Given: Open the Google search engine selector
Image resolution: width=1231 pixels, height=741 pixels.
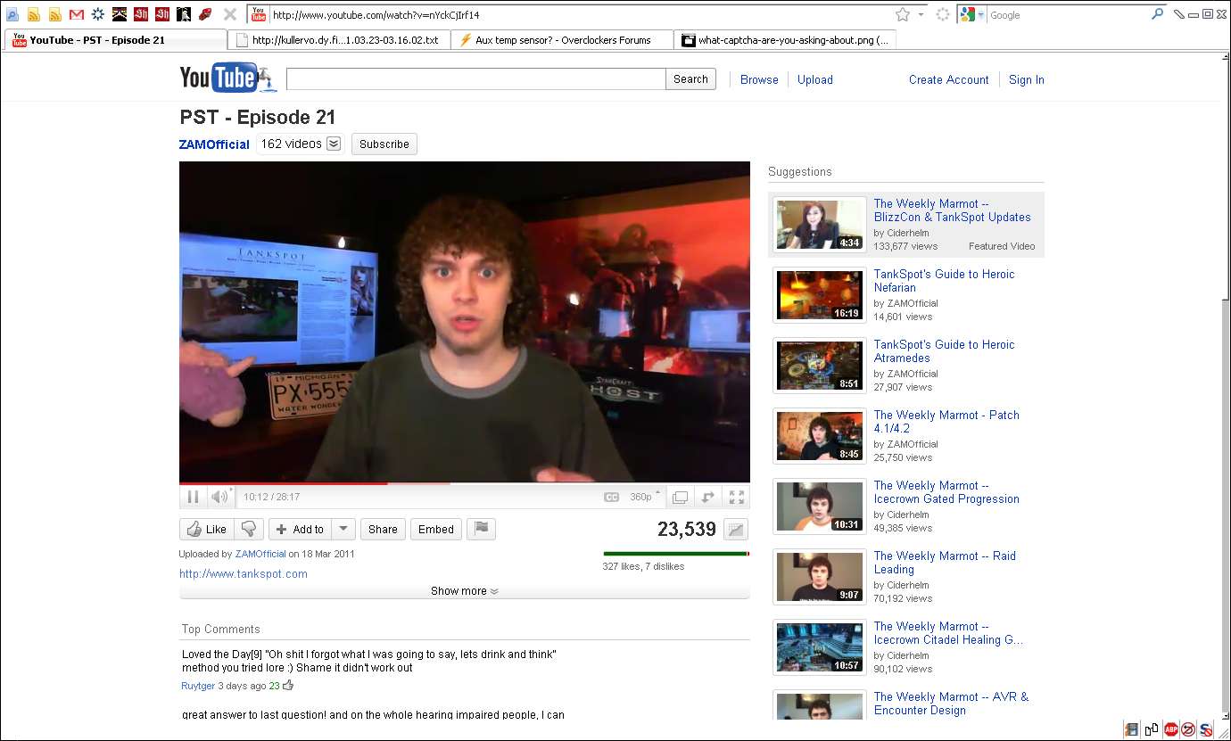Looking at the screenshot, I should click(971, 14).
